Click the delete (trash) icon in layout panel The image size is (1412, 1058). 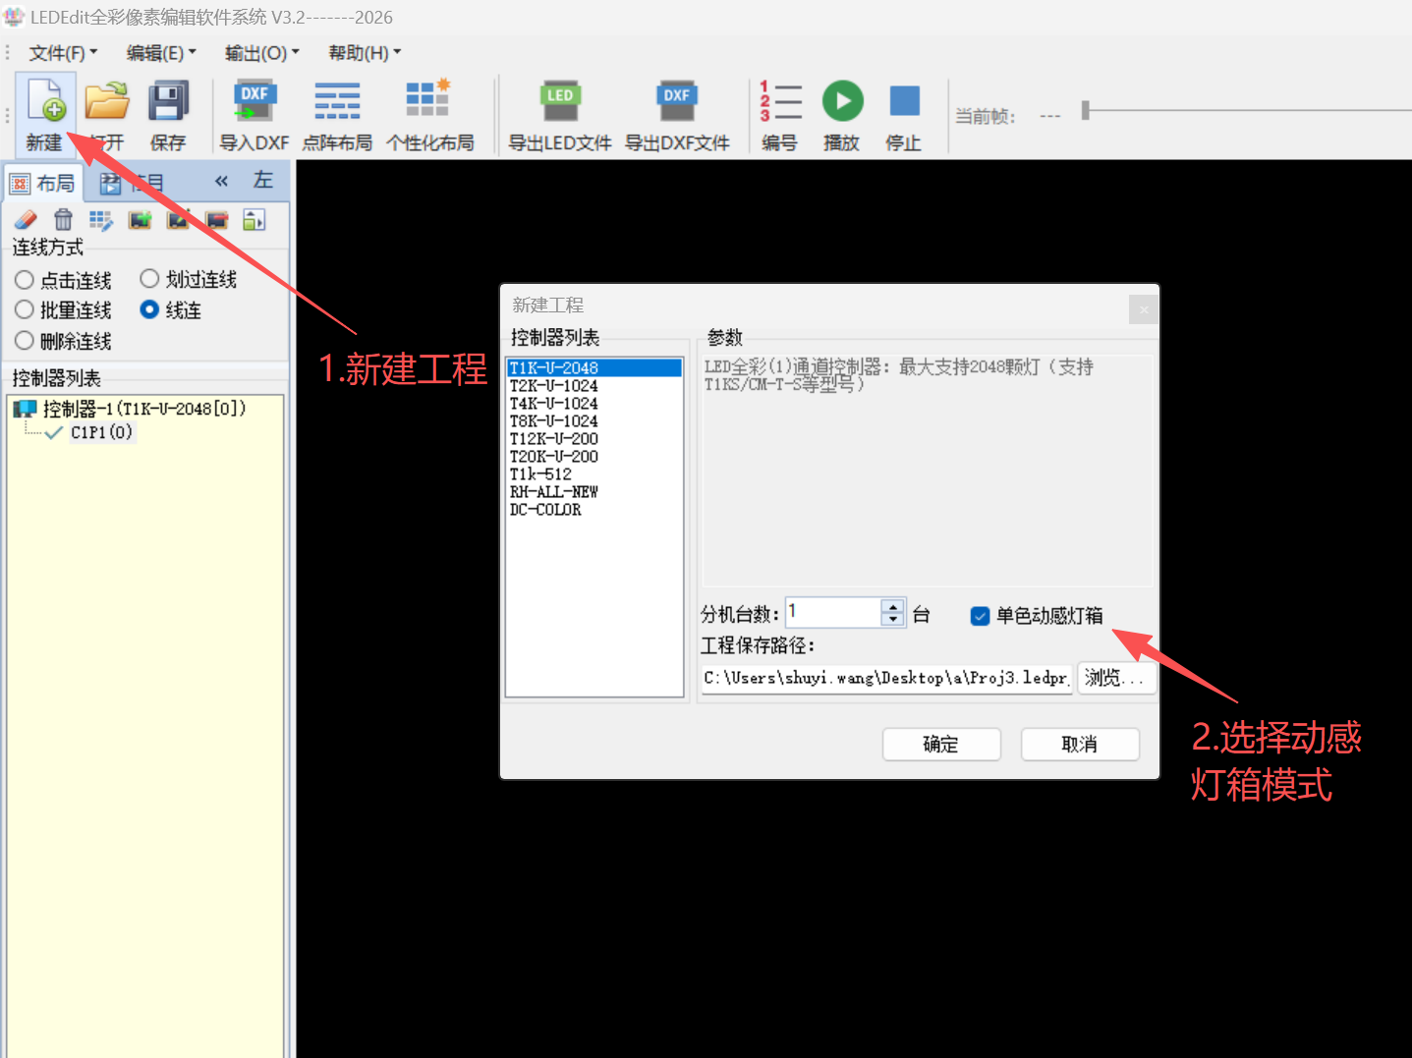point(63,219)
